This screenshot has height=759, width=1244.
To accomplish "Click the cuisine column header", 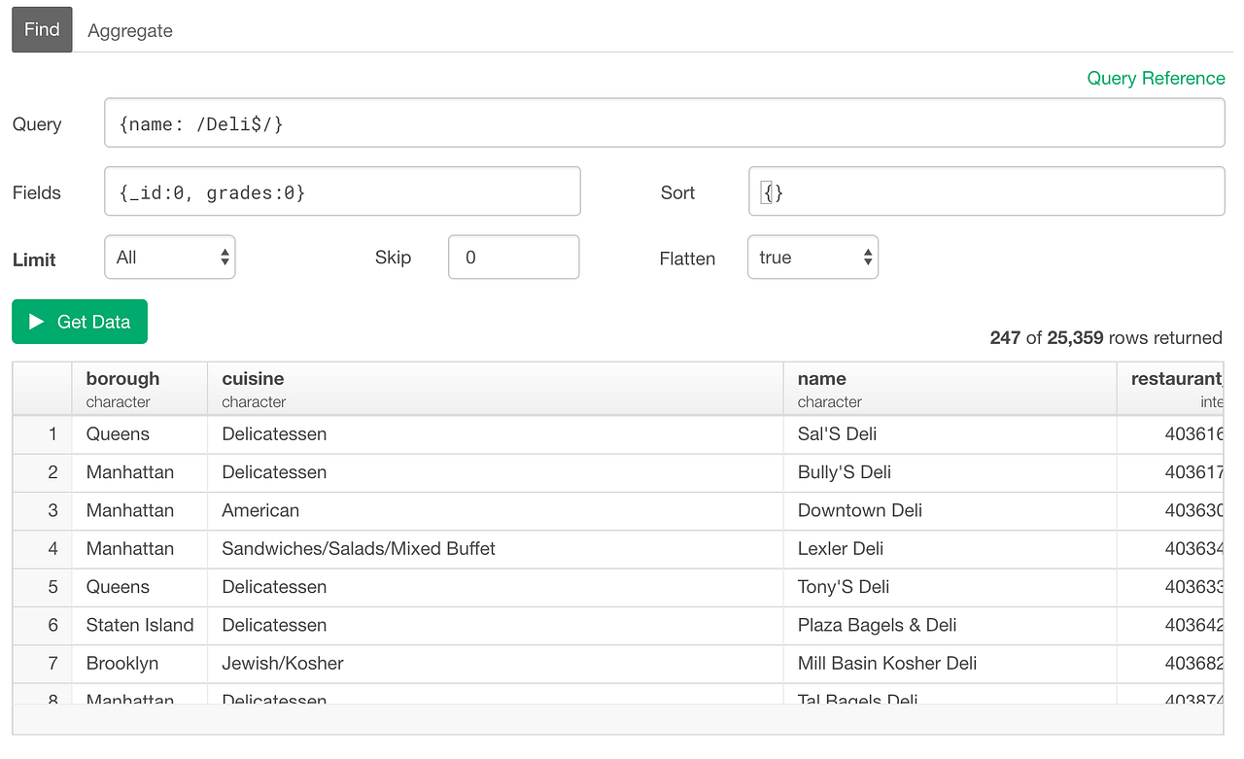I will (254, 379).
